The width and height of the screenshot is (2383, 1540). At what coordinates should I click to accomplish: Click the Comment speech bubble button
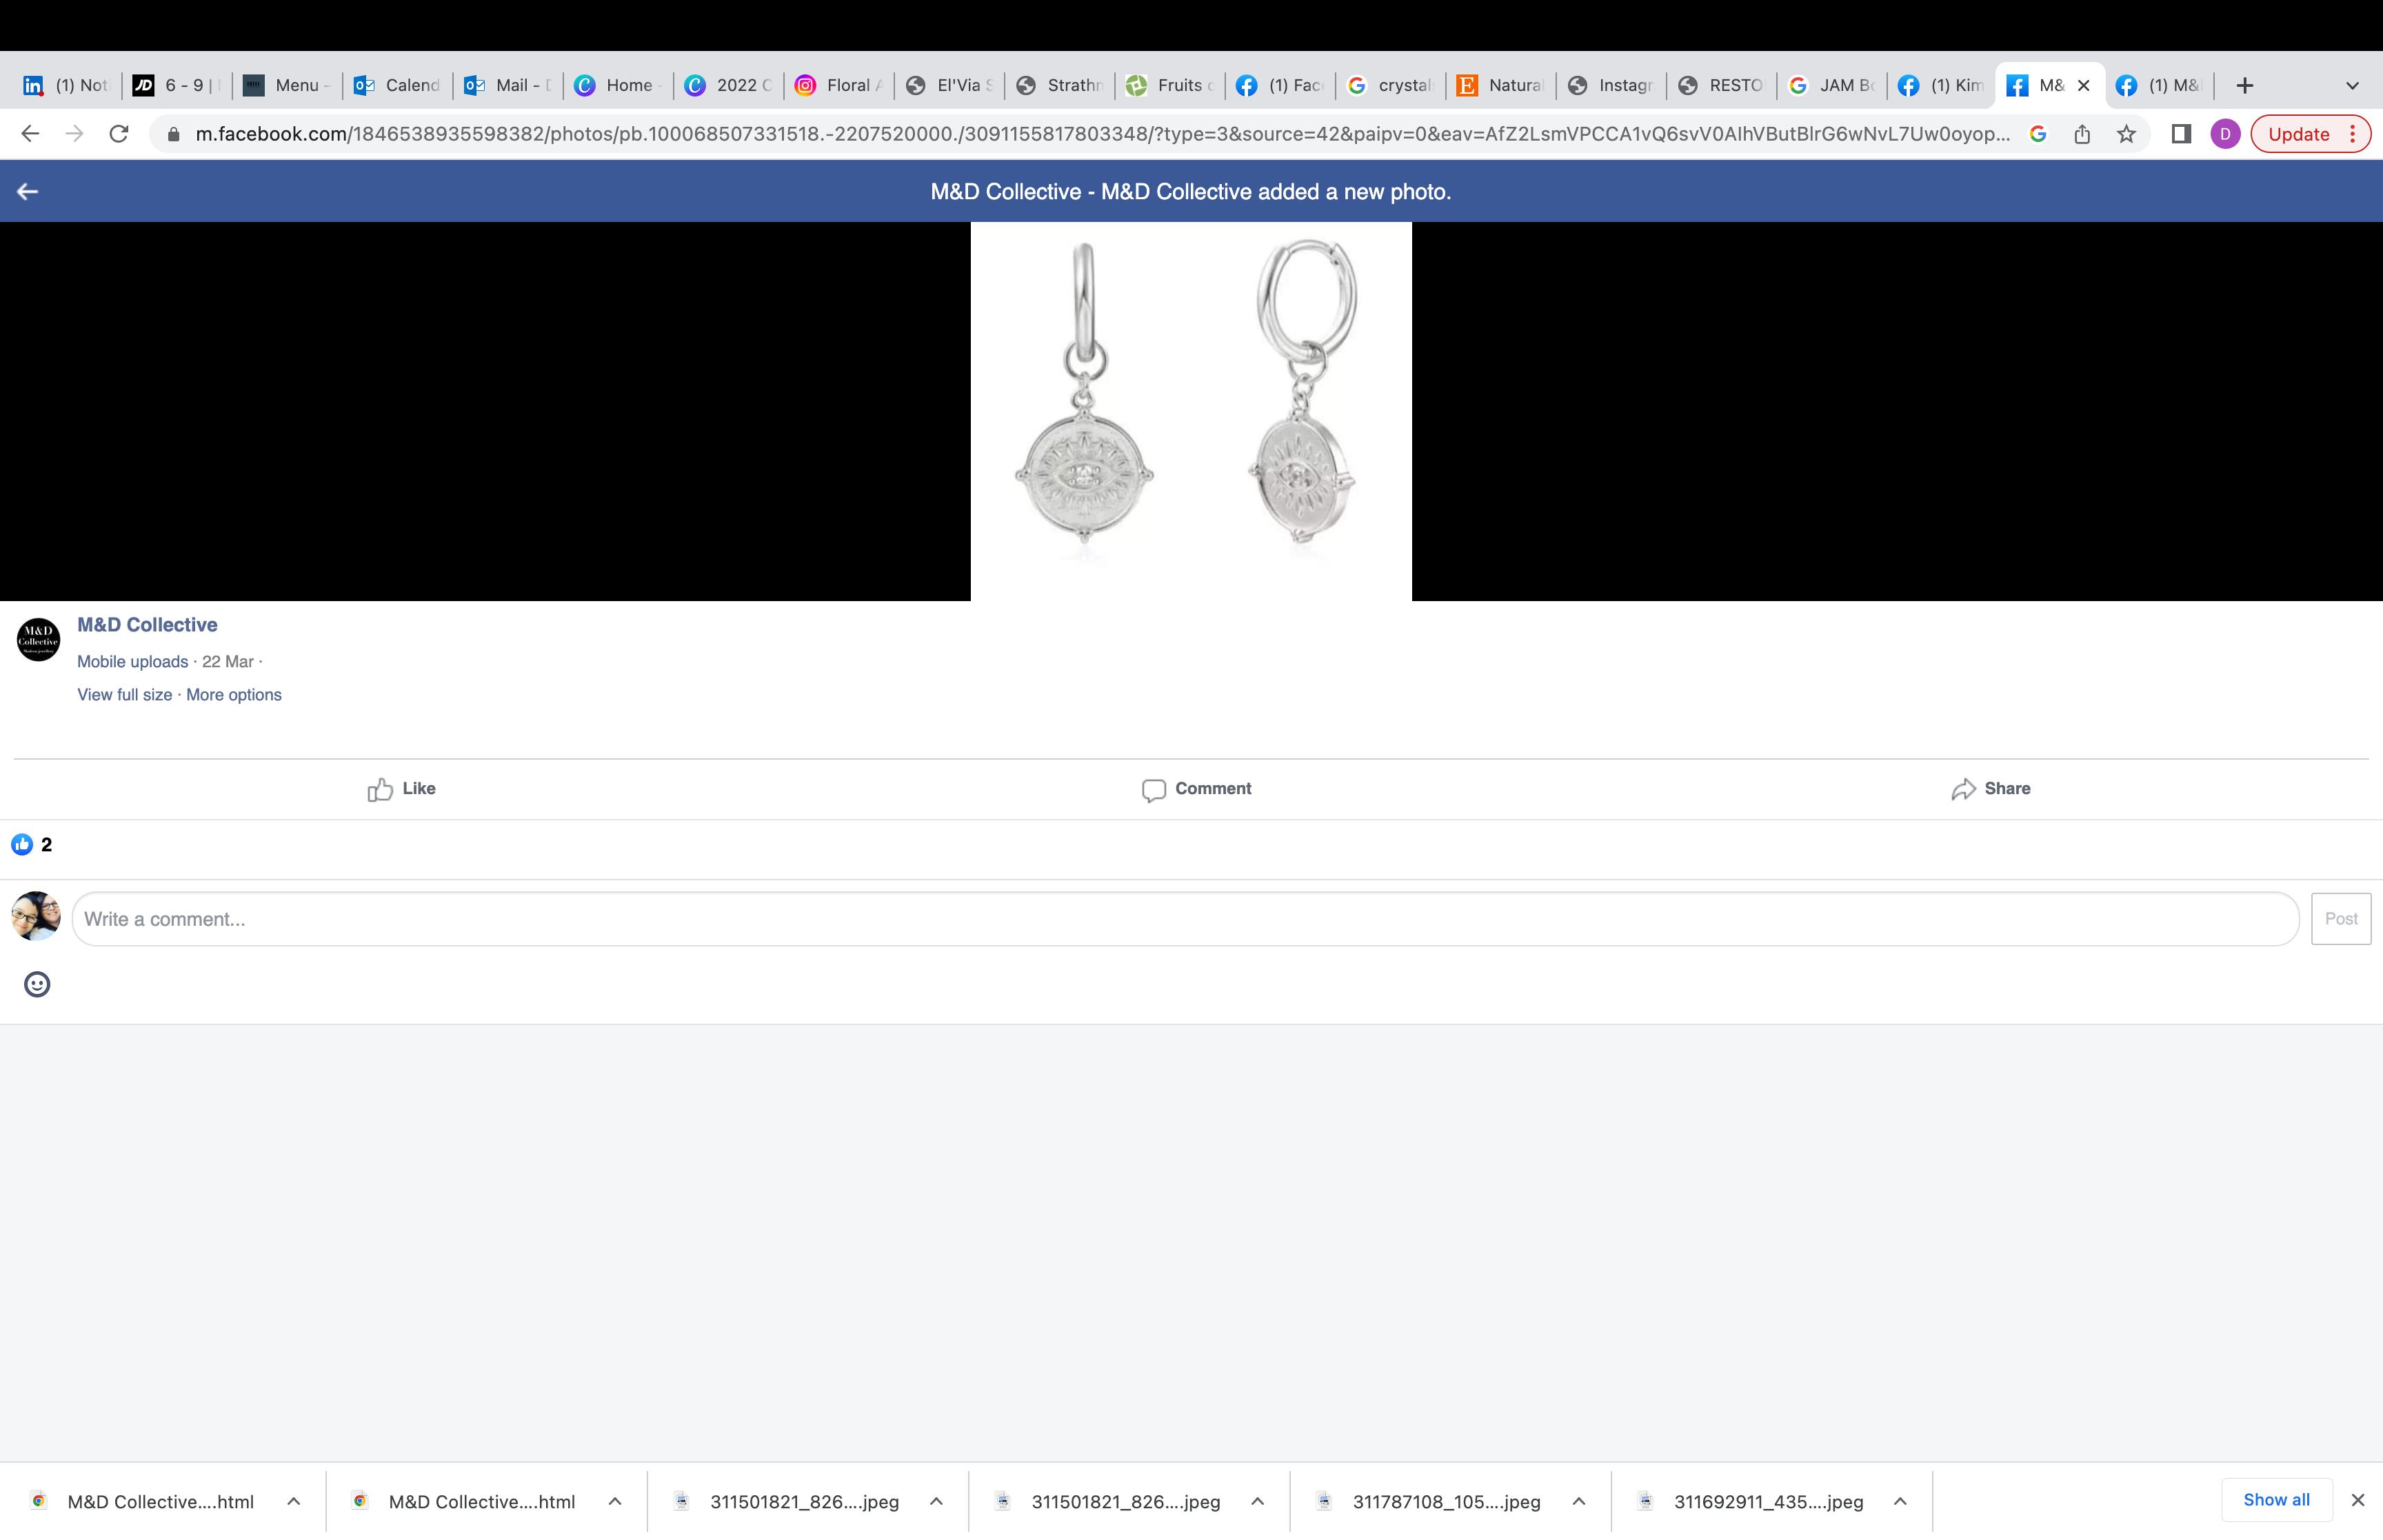click(1196, 789)
